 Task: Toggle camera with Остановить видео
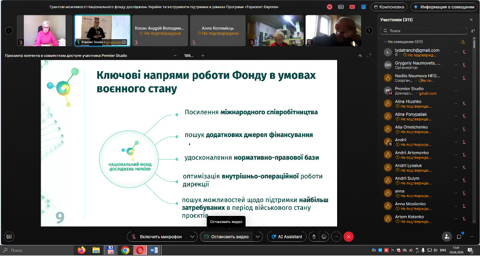(x=226, y=237)
